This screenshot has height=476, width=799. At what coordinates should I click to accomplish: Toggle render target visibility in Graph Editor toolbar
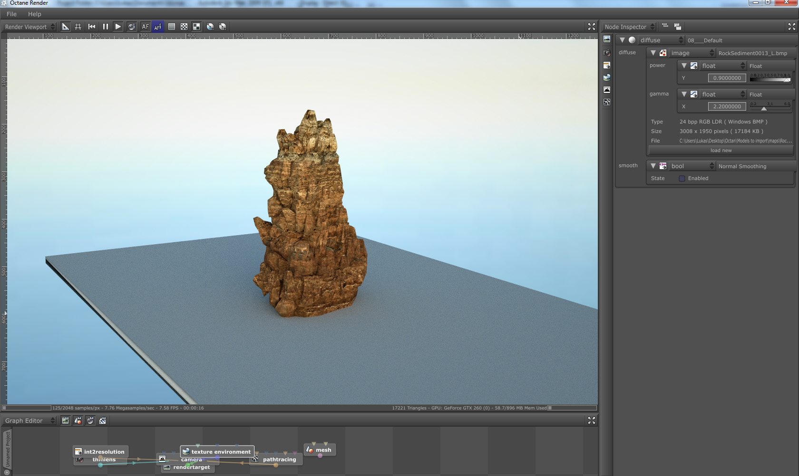(65, 420)
